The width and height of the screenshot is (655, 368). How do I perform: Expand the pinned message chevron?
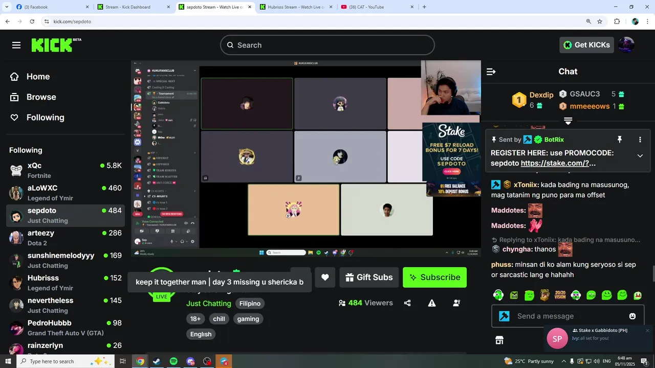(x=640, y=156)
